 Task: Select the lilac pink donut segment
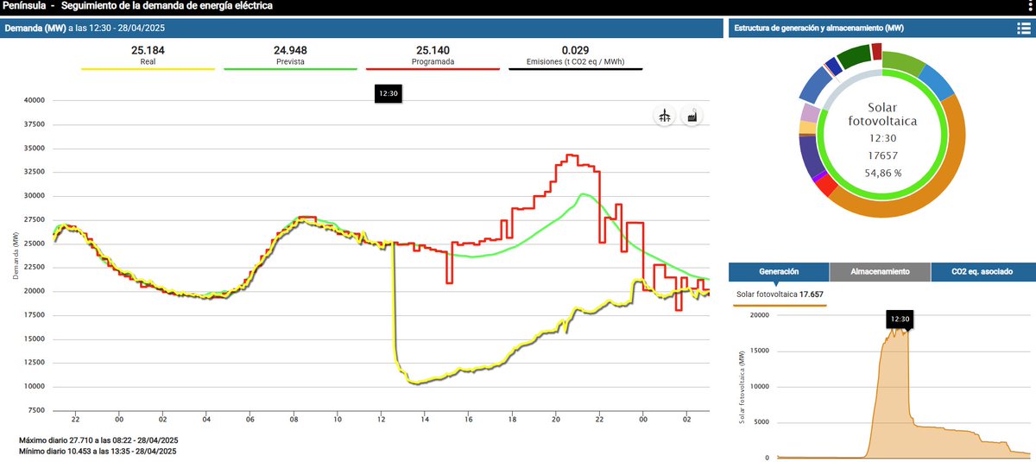809,113
